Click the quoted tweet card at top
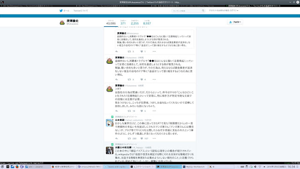The height and width of the screenshot is (169, 300). (154, 39)
